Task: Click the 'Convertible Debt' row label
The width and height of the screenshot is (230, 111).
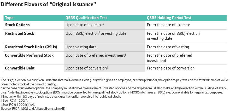Action: pos(20,68)
